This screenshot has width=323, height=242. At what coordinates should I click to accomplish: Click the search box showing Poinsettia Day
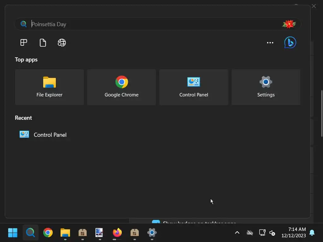click(x=158, y=24)
